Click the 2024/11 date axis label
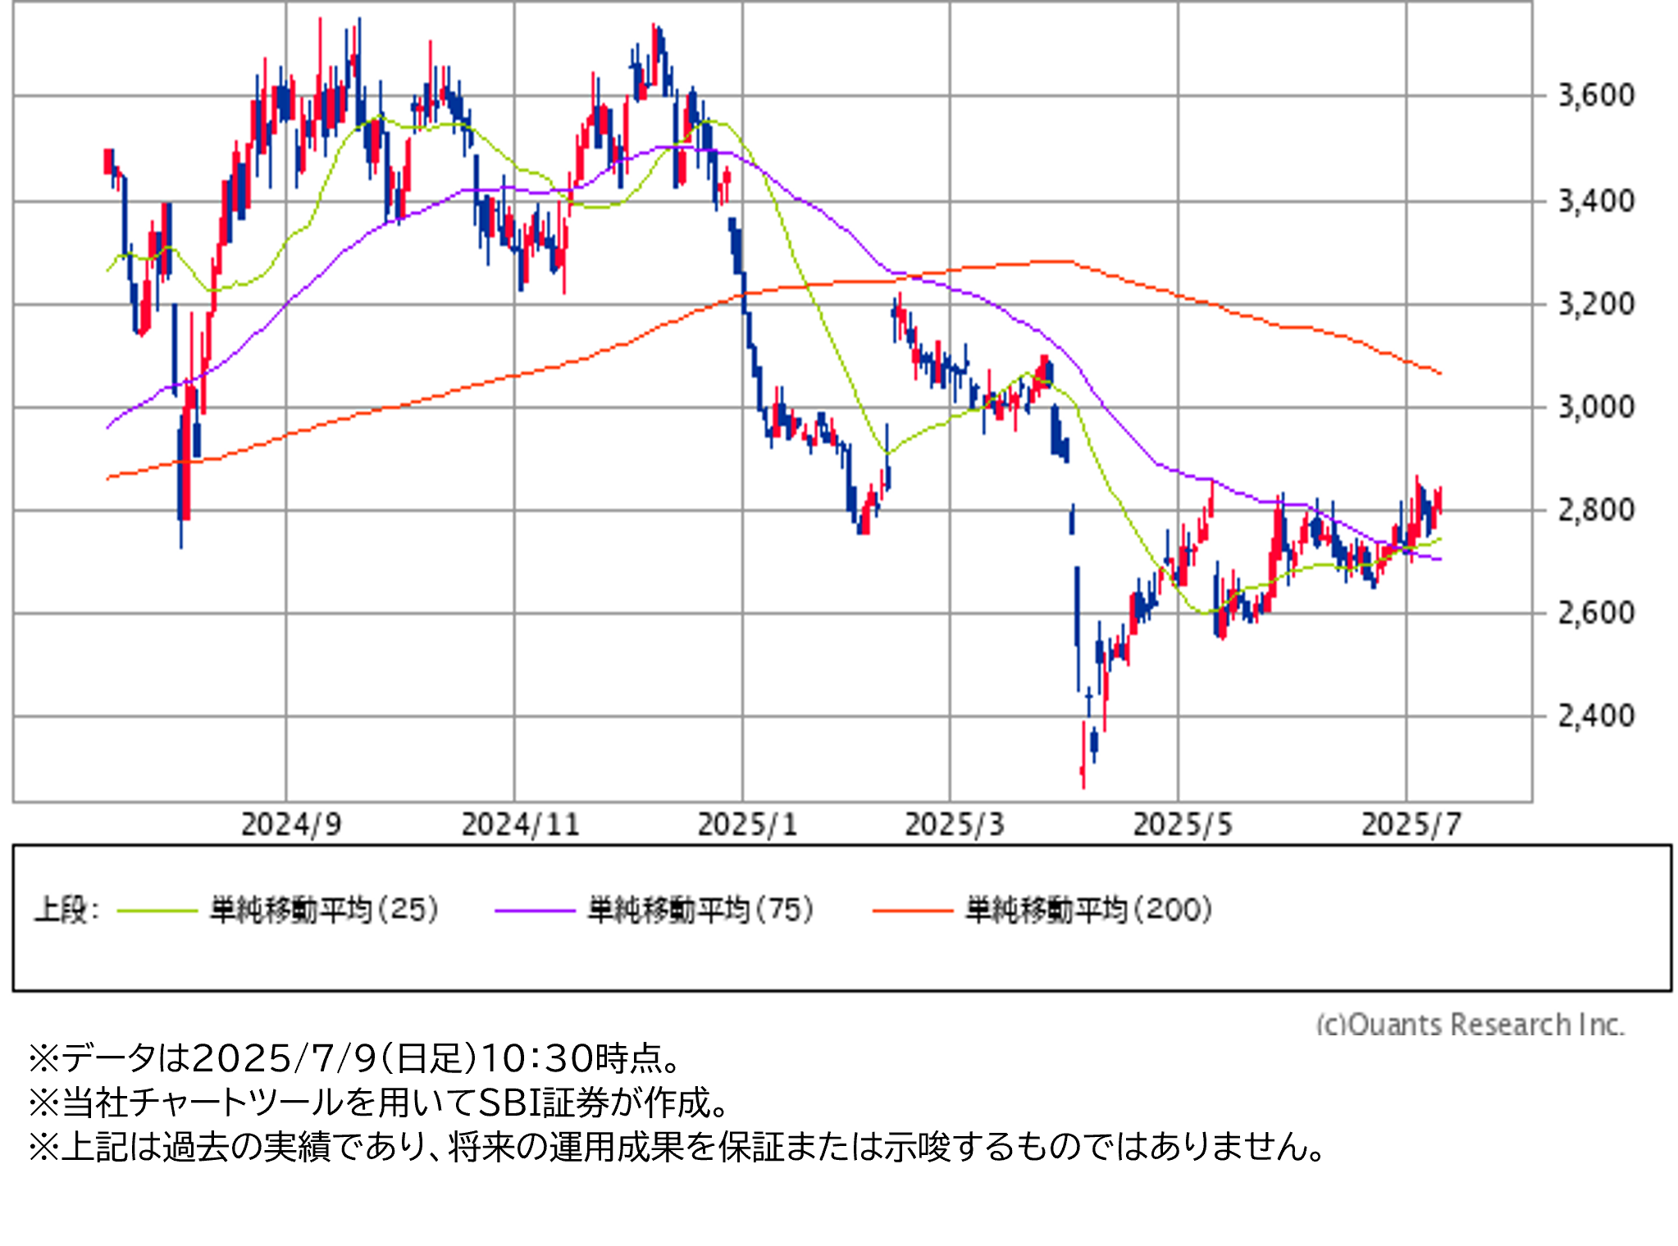1678x1246 pixels. click(x=520, y=825)
